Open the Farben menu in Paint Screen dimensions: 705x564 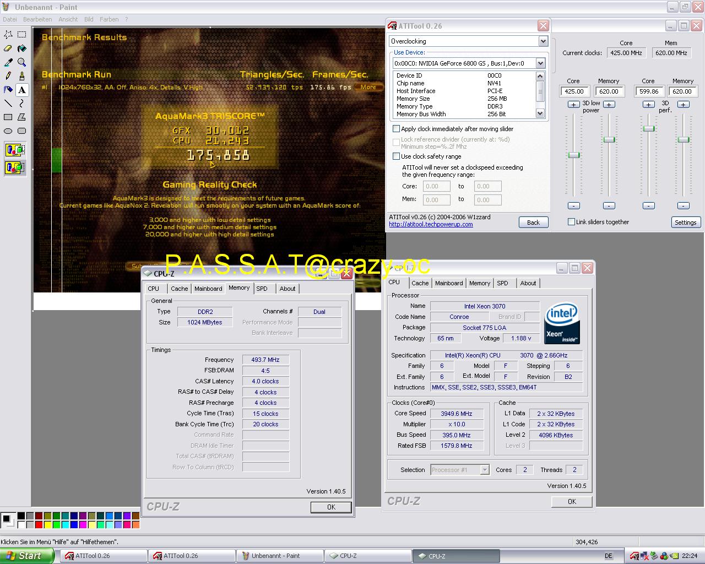109,19
